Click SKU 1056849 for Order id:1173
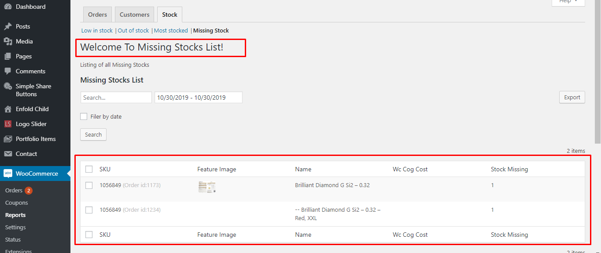The height and width of the screenshot is (253, 601). coord(110,185)
